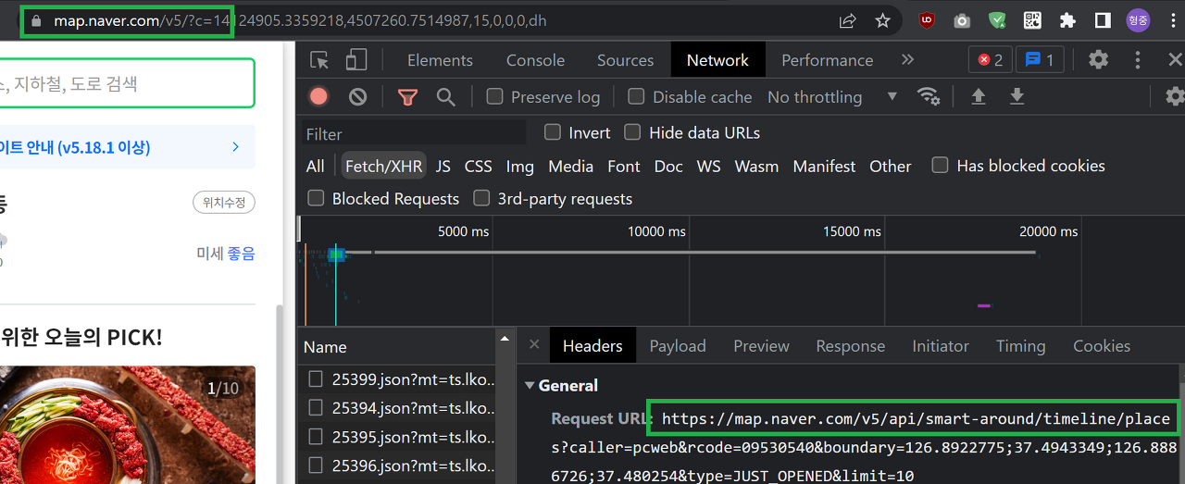The image size is (1185, 484).
Task: Check Blocked Requests checkbox
Action: 316,198
